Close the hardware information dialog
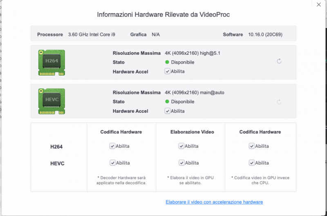 pyautogui.click(x=319, y=4)
